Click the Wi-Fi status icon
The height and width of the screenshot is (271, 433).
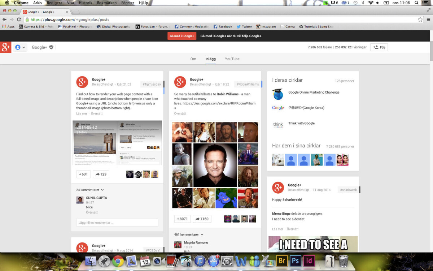tap(371, 3)
